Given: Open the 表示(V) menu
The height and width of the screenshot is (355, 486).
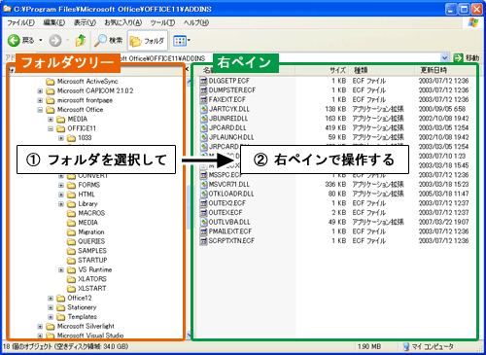Looking at the screenshot, I should pyautogui.click(x=85, y=22).
